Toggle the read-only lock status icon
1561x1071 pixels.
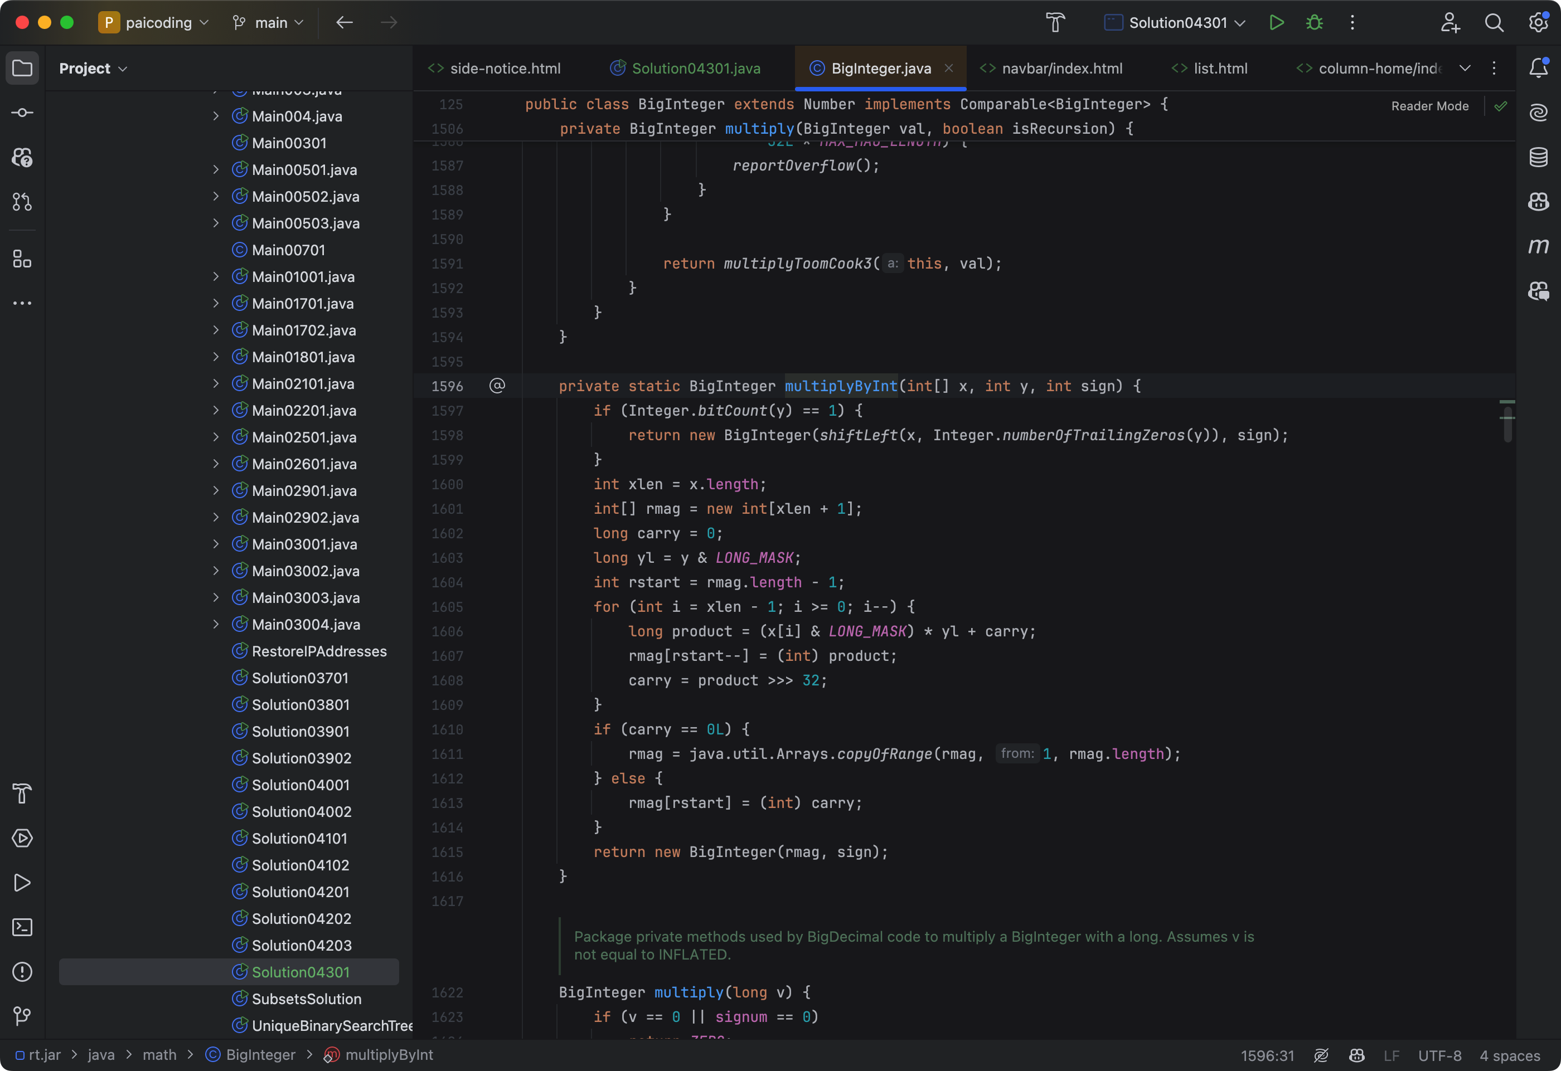[1321, 1055]
